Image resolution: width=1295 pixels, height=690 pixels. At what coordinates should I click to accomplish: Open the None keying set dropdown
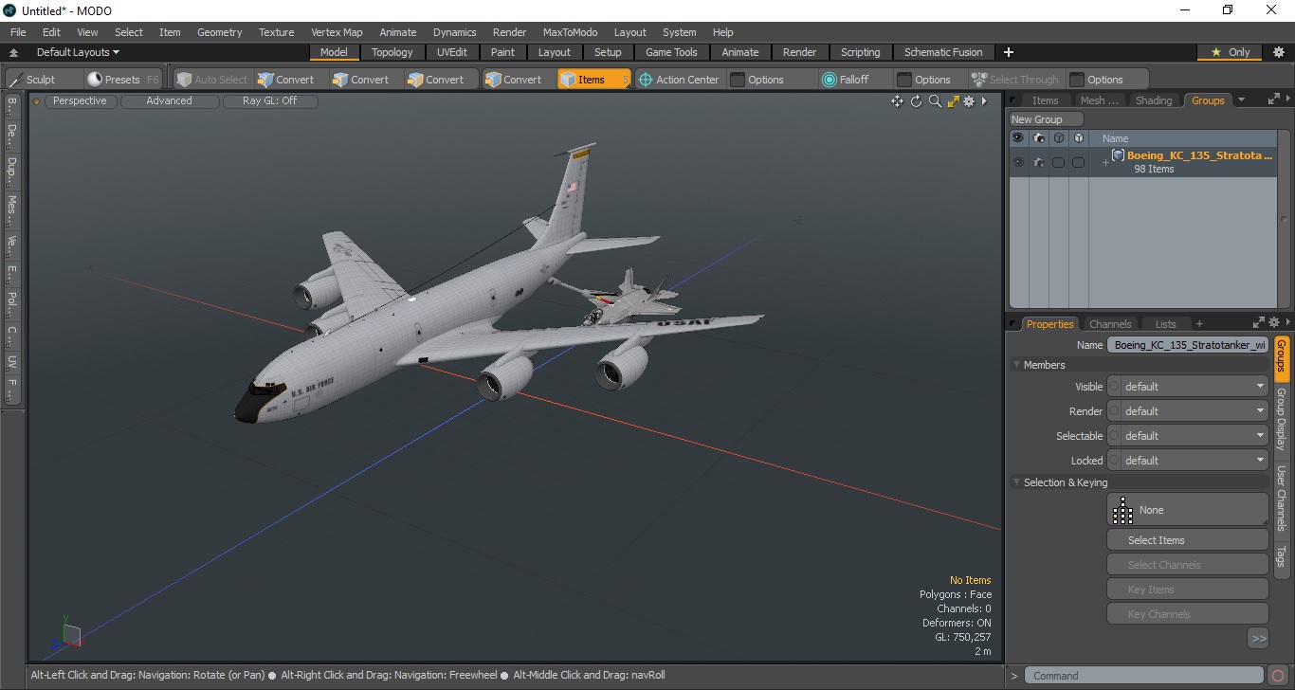click(1188, 510)
